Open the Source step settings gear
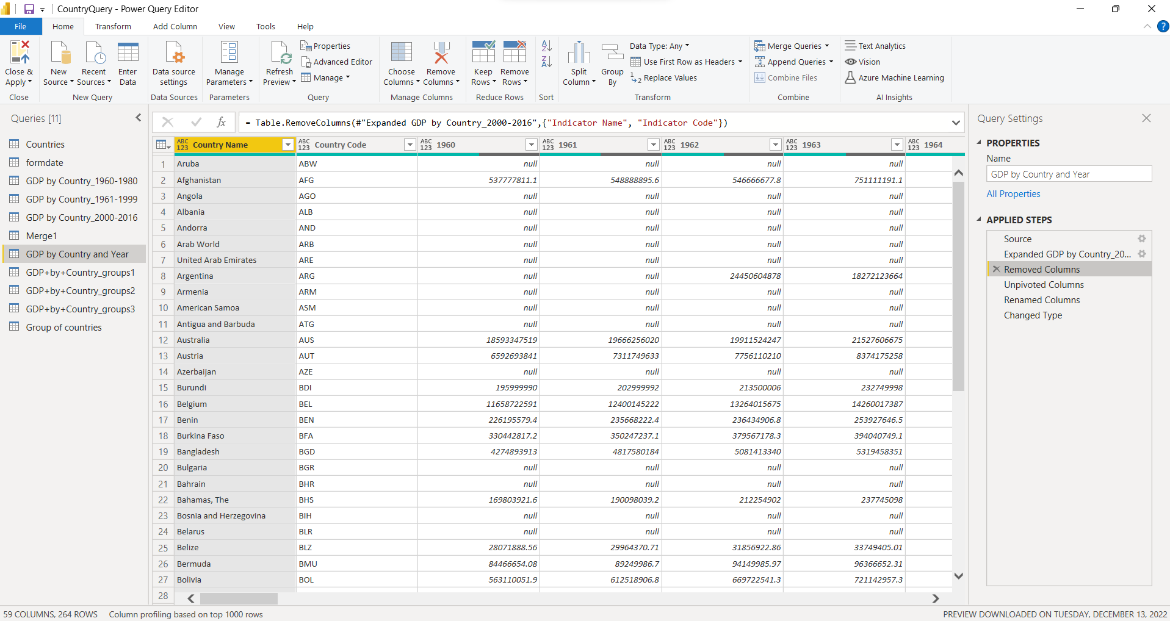The height and width of the screenshot is (621, 1170). (1141, 239)
